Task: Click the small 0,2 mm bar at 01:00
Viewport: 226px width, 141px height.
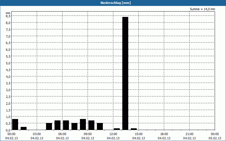Action: click(24, 129)
